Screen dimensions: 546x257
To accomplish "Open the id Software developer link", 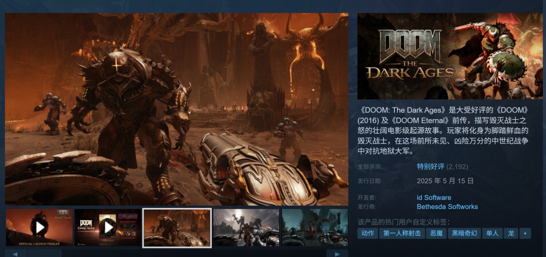I will click(x=434, y=197).
